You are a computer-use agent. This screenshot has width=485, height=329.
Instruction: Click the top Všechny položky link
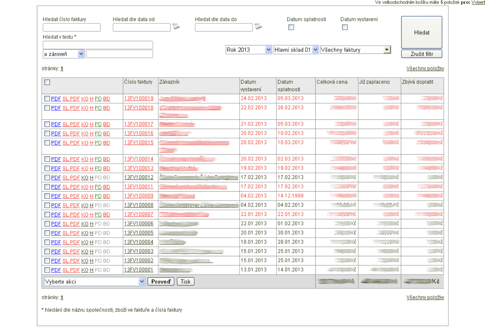(425, 69)
